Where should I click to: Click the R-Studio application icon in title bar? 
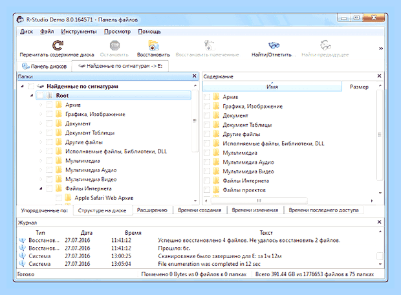pos(20,19)
